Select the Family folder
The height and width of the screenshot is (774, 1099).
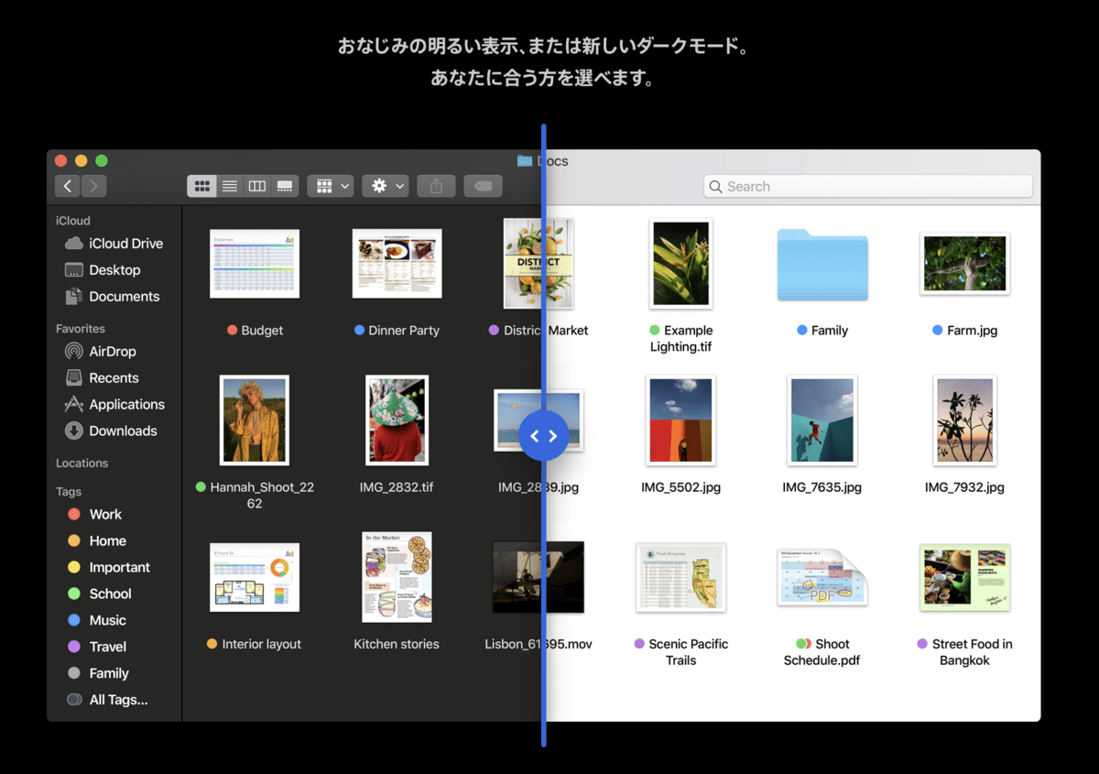click(822, 266)
